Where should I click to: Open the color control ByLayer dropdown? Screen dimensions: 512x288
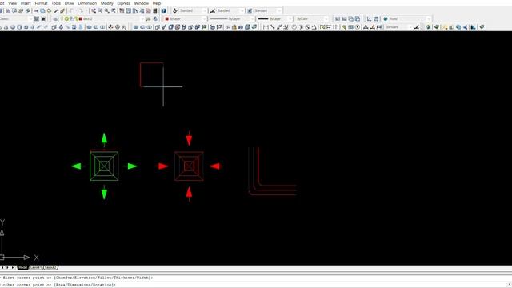point(186,19)
